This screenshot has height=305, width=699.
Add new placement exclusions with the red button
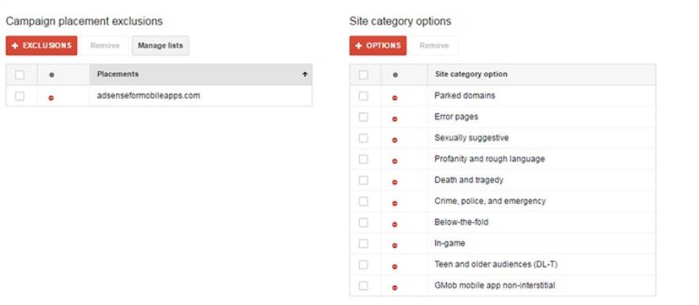coord(41,45)
